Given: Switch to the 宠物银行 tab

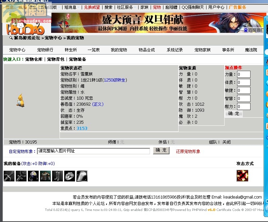Looking at the screenshot, I should tap(45, 50).
